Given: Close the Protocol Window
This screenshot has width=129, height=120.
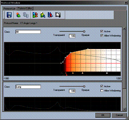Looking at the screenshot, I should [x=126, y=3].
